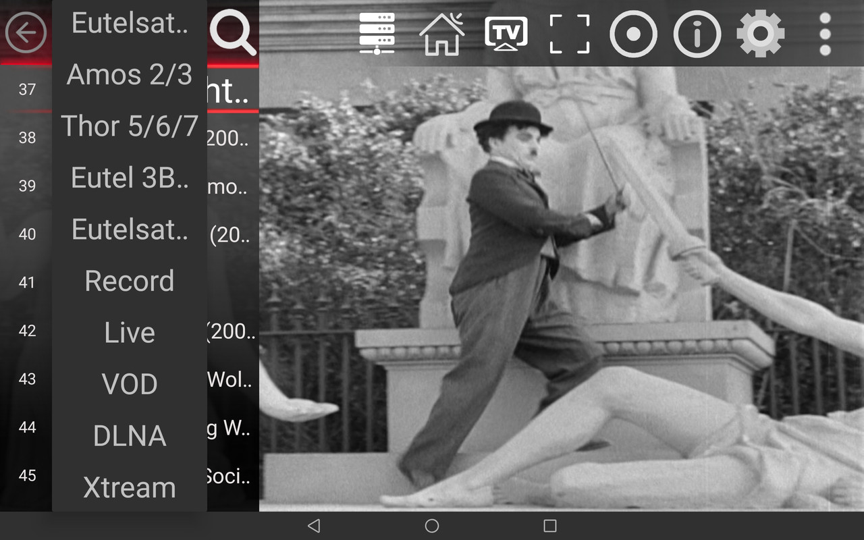
Task: Switch to fullscreen with the brackets icon
Action: (570, 33)
